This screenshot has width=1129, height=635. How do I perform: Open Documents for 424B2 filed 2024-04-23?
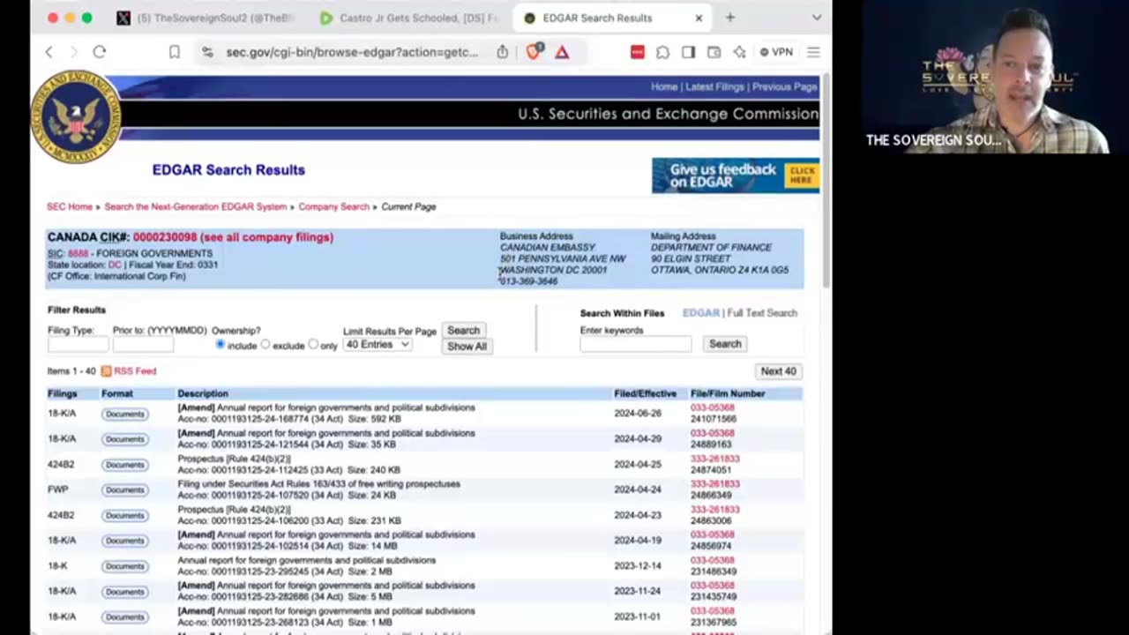(124, 515)
